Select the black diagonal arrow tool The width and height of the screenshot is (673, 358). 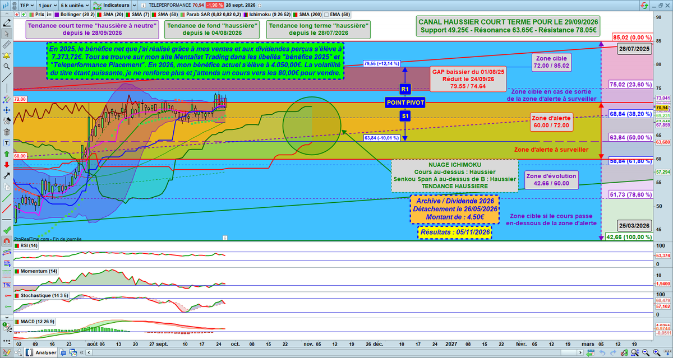[7, 175]
